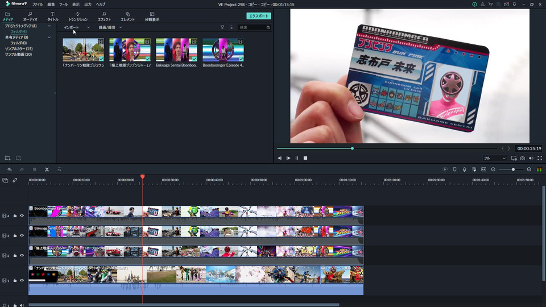Click the download icon in title bar

pos(514,5)
